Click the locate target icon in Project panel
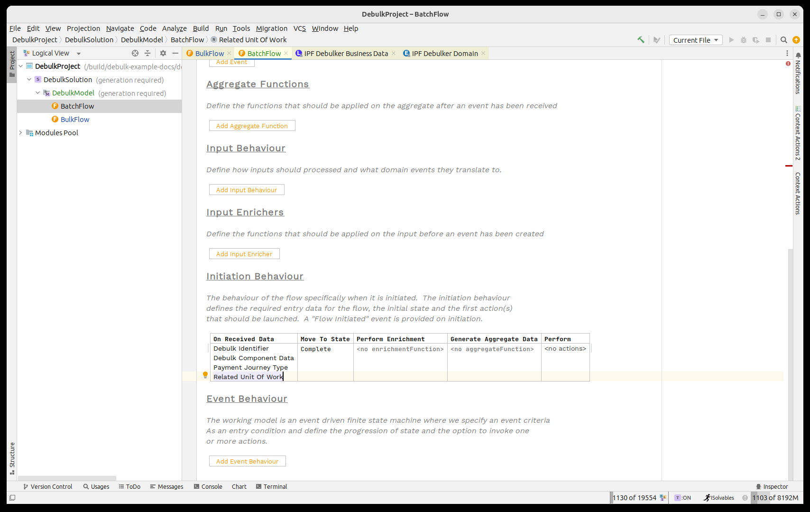 [135, 53]
